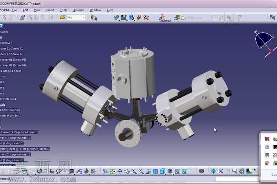
Task: Open dropdown arrow under blue cube icon
Action: 135,20
